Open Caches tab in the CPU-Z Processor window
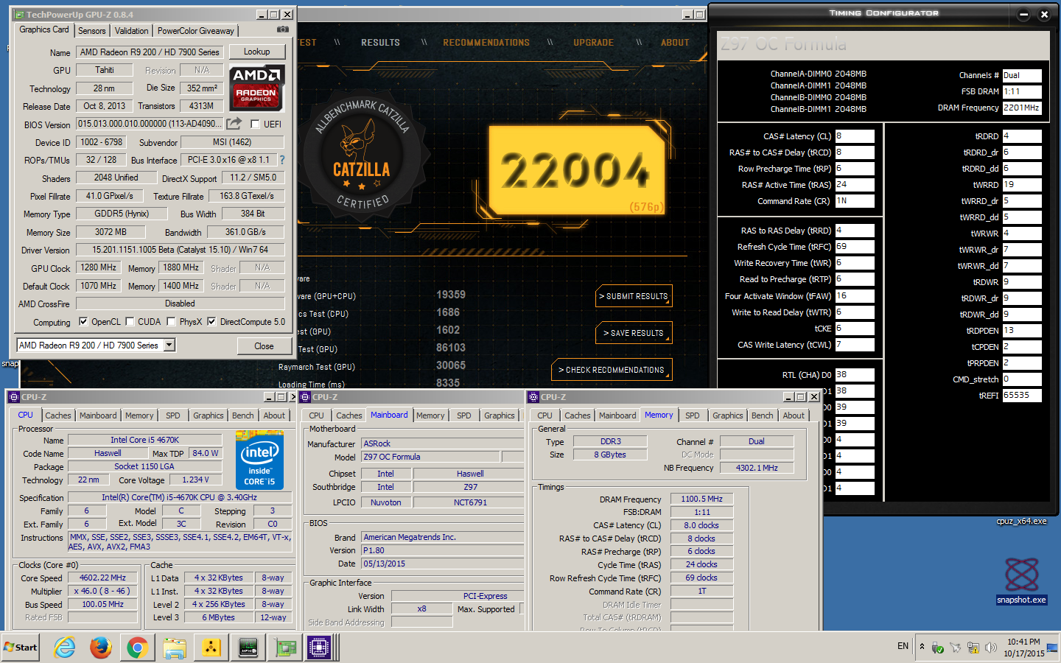Screen dimensions: 1061x663 pyautogui.click(x=58, y=415)
